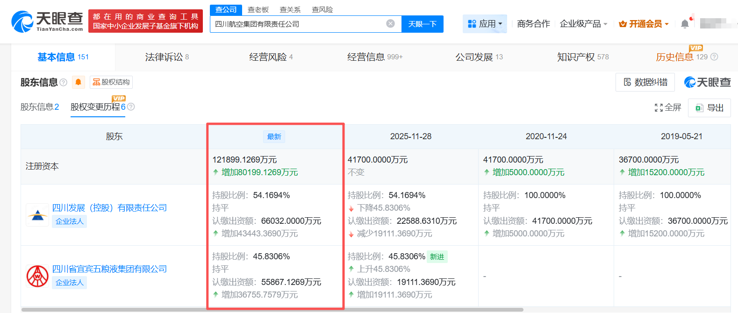Screen dimensions: 738x313
Task: Expand the 应用 dropdown menu
Action: click(x=485, y=24)
